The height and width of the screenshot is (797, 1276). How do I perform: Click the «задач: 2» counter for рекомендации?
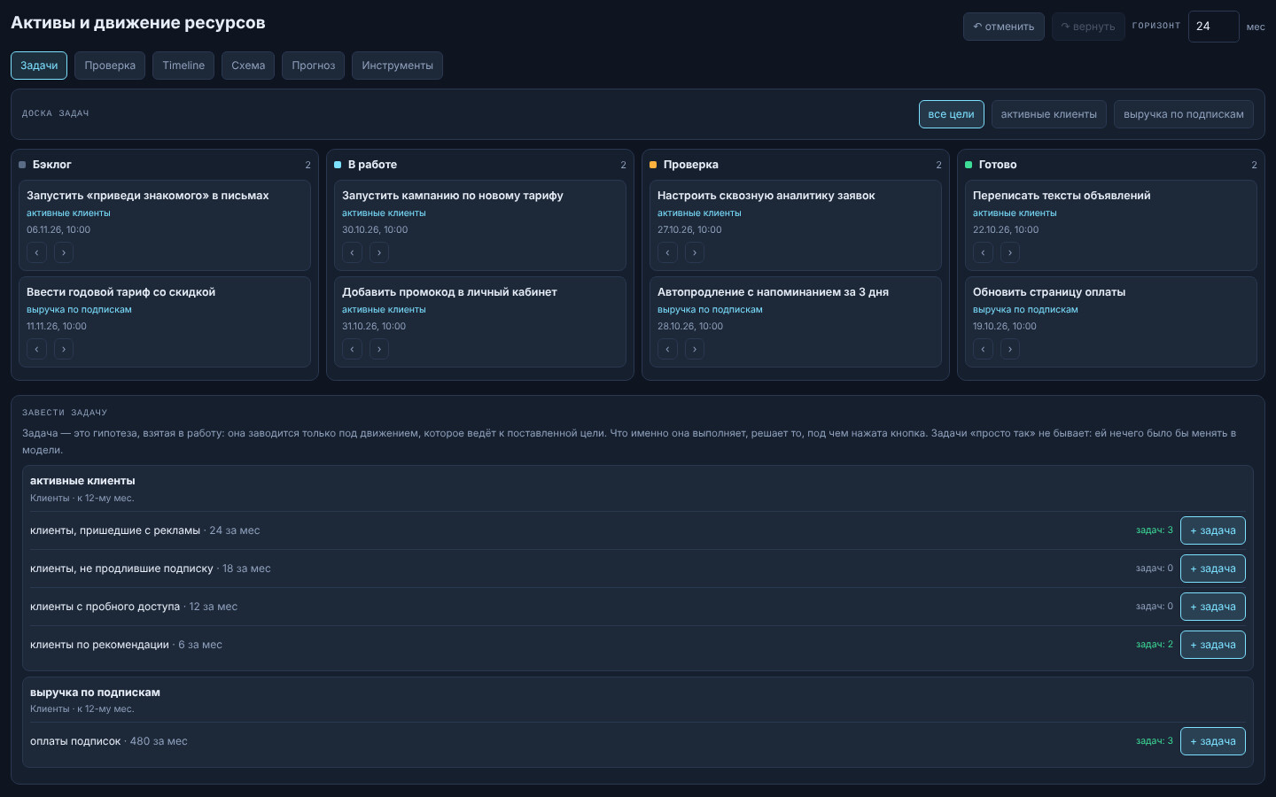(x=1155, y=645)
